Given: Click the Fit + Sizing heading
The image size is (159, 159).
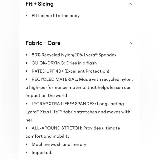Looking at the screenshot, I should click(x=39, y=4).
